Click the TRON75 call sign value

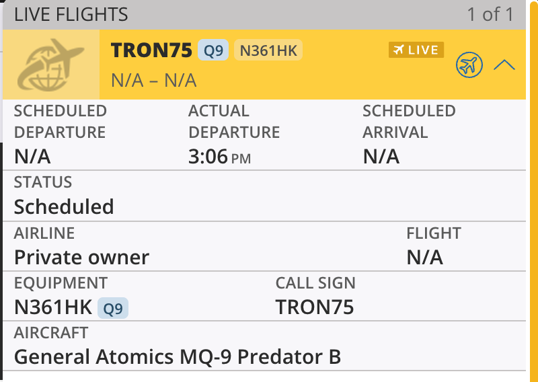click(315, 307)
